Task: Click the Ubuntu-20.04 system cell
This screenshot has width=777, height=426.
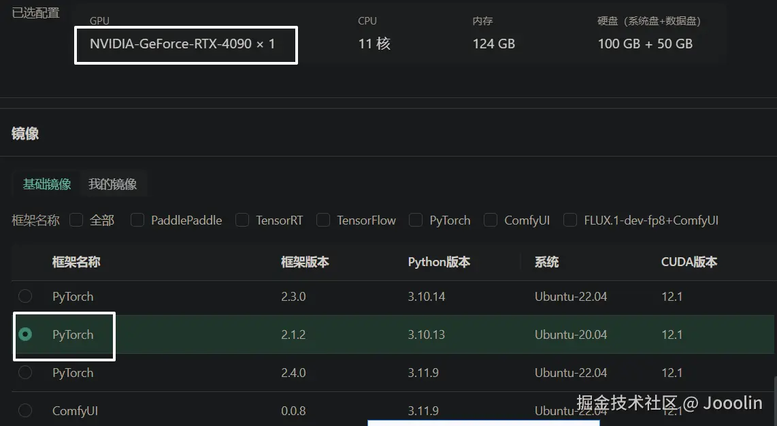Action: click(571, 335)
